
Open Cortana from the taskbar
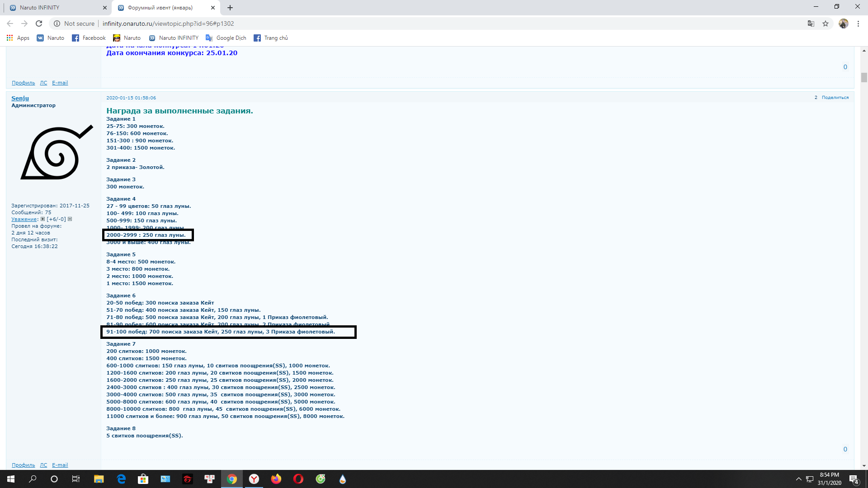(x=54, y=479)
